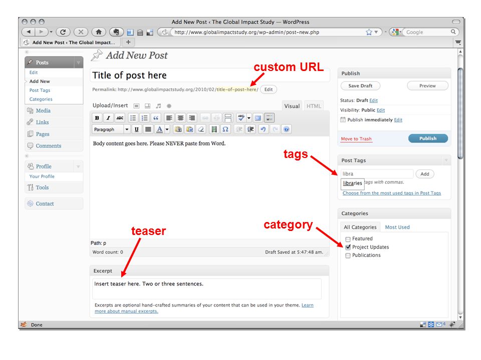The width and height of the screenshot is (481, 360).
Task: Go to Post Tags under Posts
Action: [x=40, y=90]
